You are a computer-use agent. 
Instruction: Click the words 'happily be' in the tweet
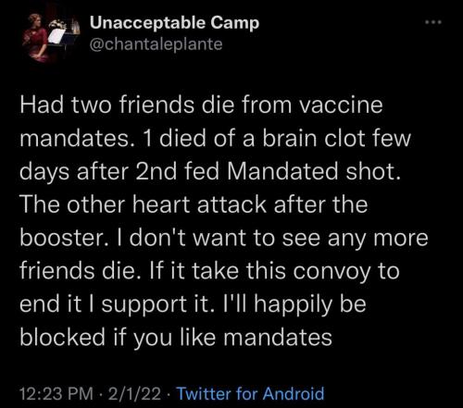[309, 304]
